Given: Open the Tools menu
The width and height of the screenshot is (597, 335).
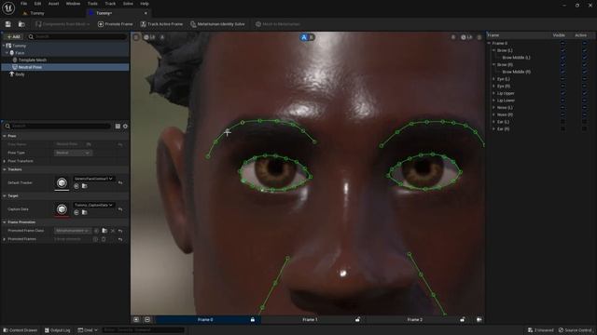Looking at the screenshot, I should 92,4.
